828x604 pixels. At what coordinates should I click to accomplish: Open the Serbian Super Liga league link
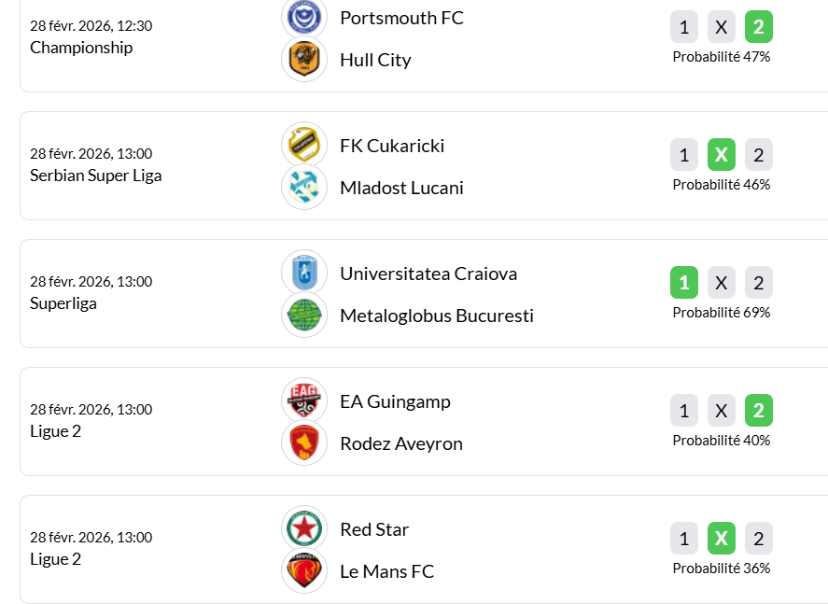click(x=96, y=176)
